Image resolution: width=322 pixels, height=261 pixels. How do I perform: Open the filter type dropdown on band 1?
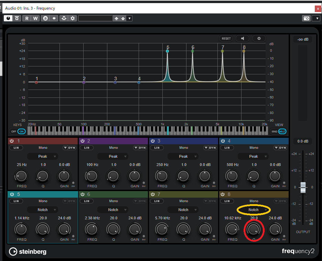(43, 156)
